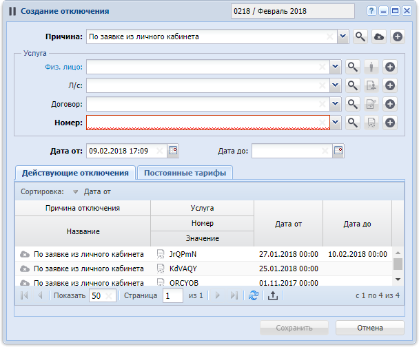419x347 pixels.
Task: Click the Отмена button
Action: click(x=370, y=328)
